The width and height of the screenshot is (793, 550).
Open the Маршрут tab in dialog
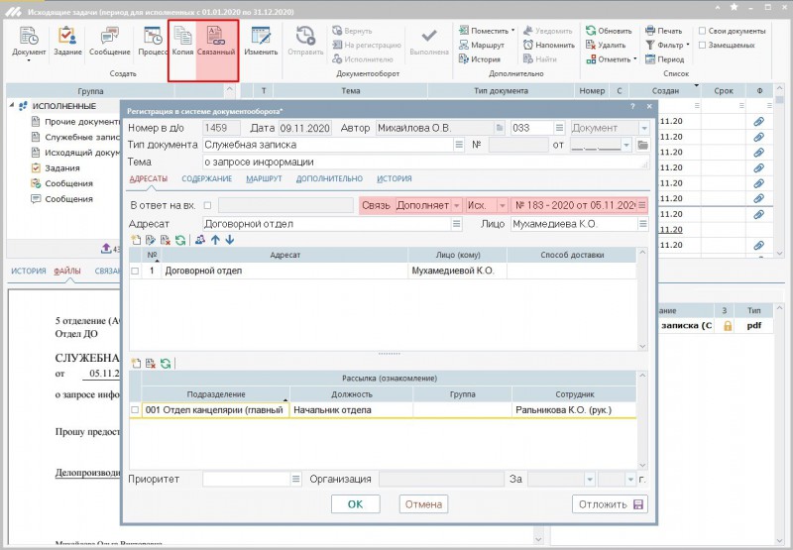tap(264, 178)
